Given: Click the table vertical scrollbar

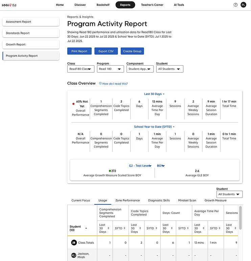Looking at the screenshot, I should coord(241,218).
